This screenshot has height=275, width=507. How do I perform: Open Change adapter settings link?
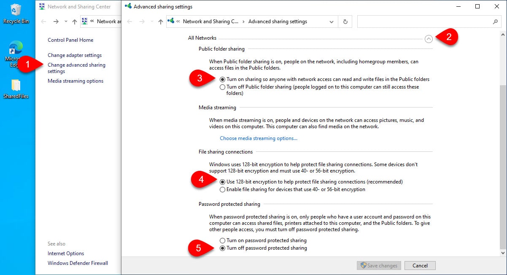click(75, 55)
